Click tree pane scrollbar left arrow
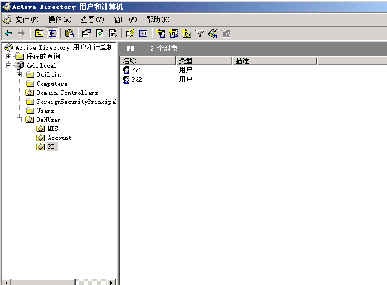This screenshot has width=387, height=285. click(7, 282)
